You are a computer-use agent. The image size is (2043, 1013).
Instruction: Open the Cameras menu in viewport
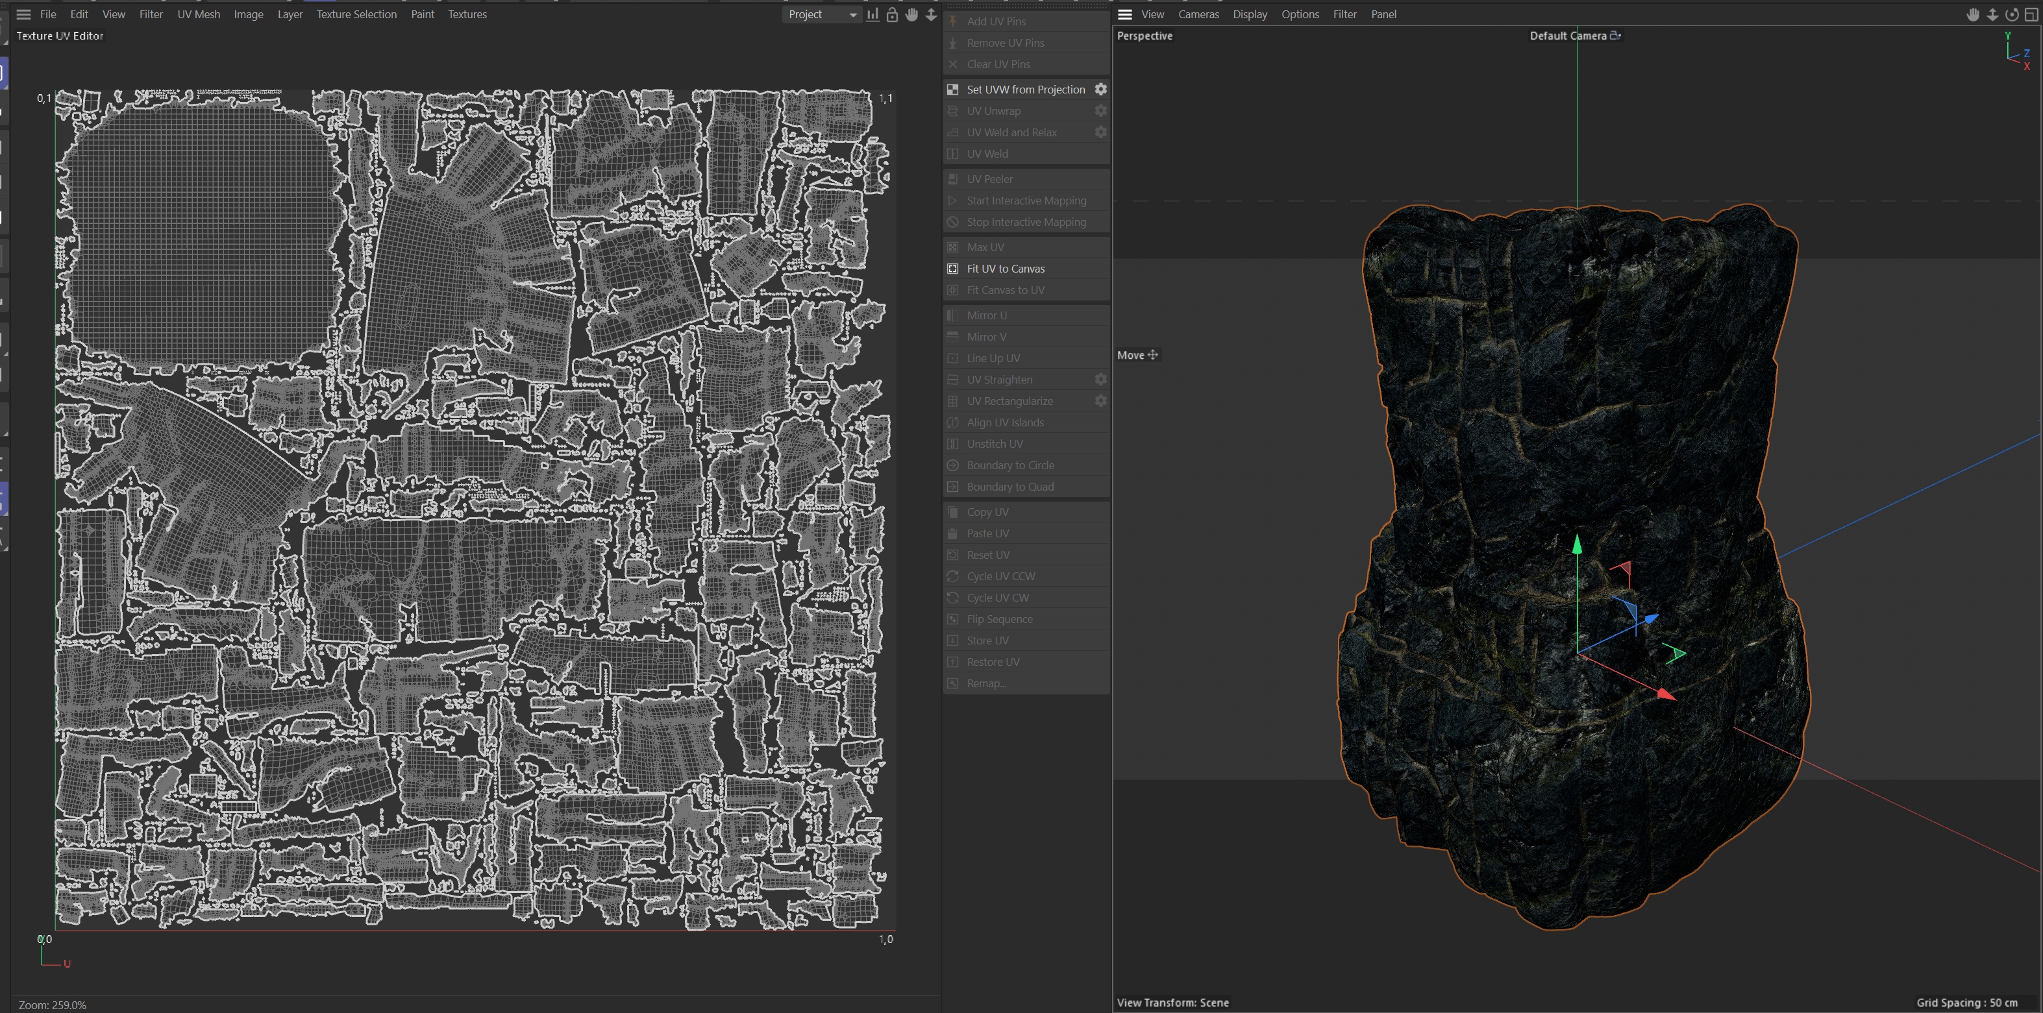(1198, 14)
